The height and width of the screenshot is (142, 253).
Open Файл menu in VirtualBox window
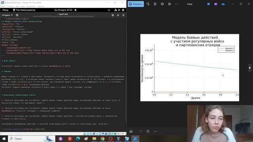(x=3, y=7)
